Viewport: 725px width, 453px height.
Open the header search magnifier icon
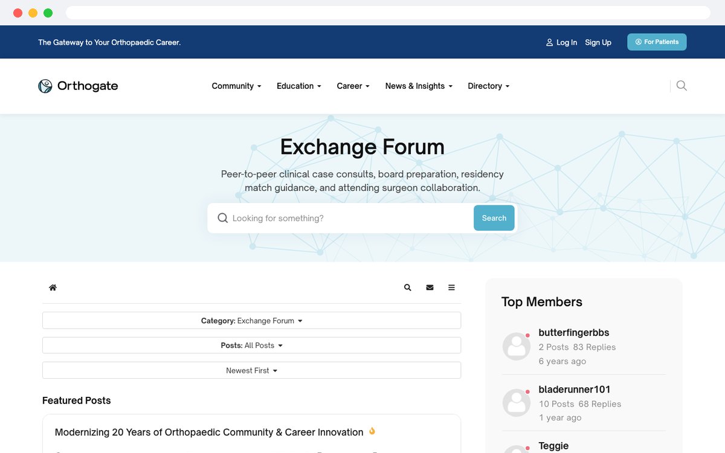click(x=681, y=86)
